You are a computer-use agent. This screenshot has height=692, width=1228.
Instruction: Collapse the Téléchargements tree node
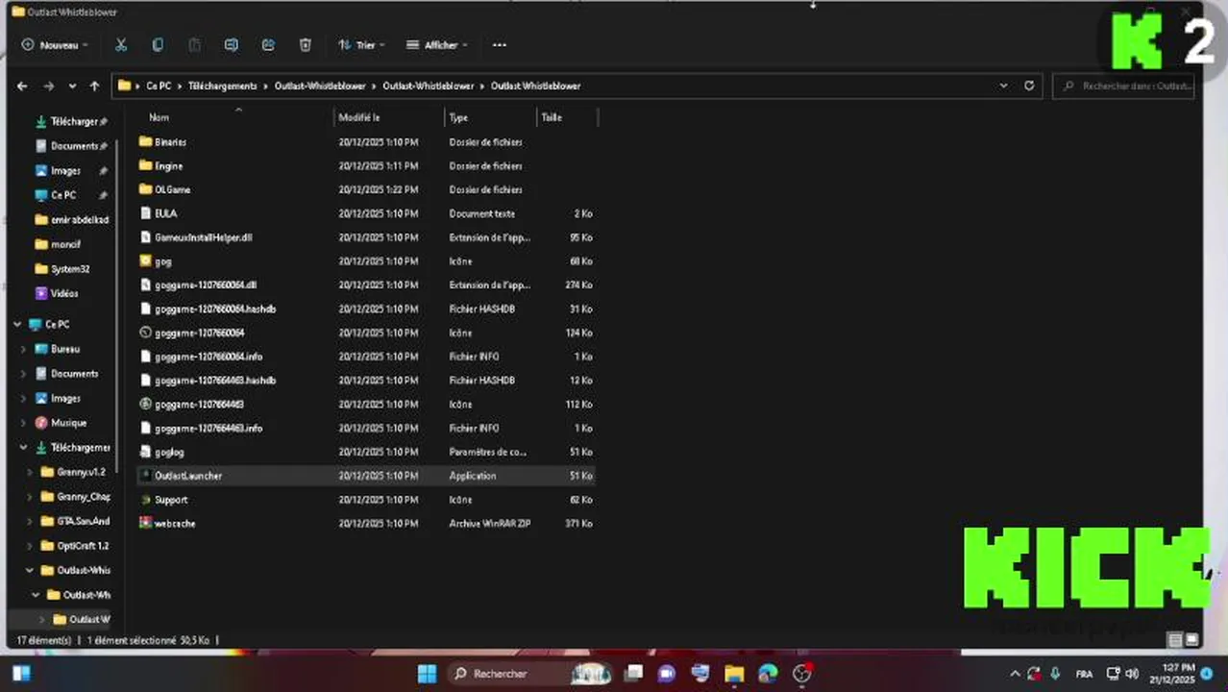click(x=24, y=448)
